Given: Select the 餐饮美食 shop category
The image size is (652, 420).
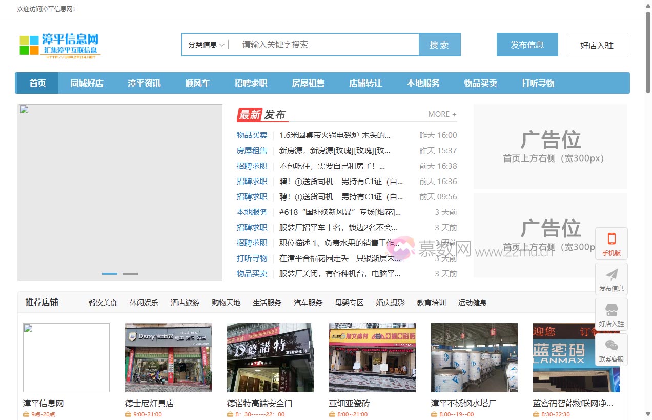Looking at the screenshot, I should coord(103,303).
